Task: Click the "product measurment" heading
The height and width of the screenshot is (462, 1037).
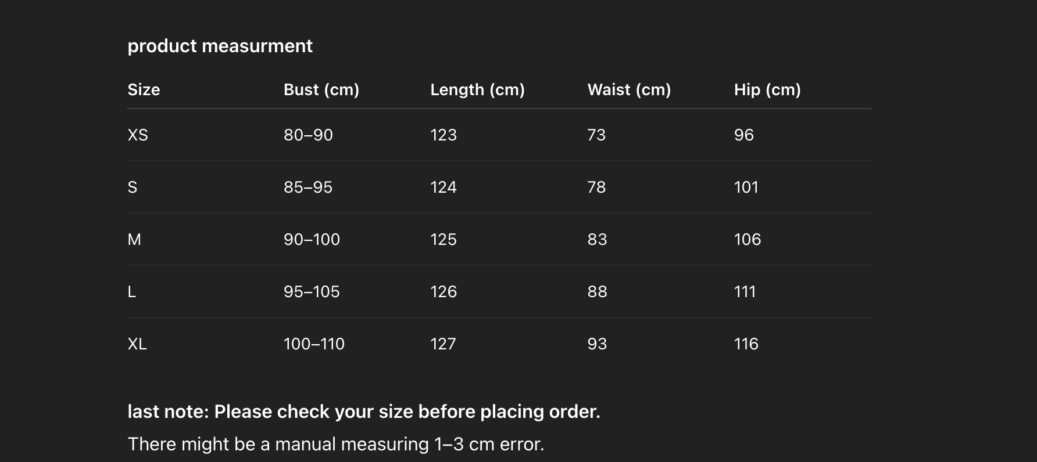Action: [220, 46]
